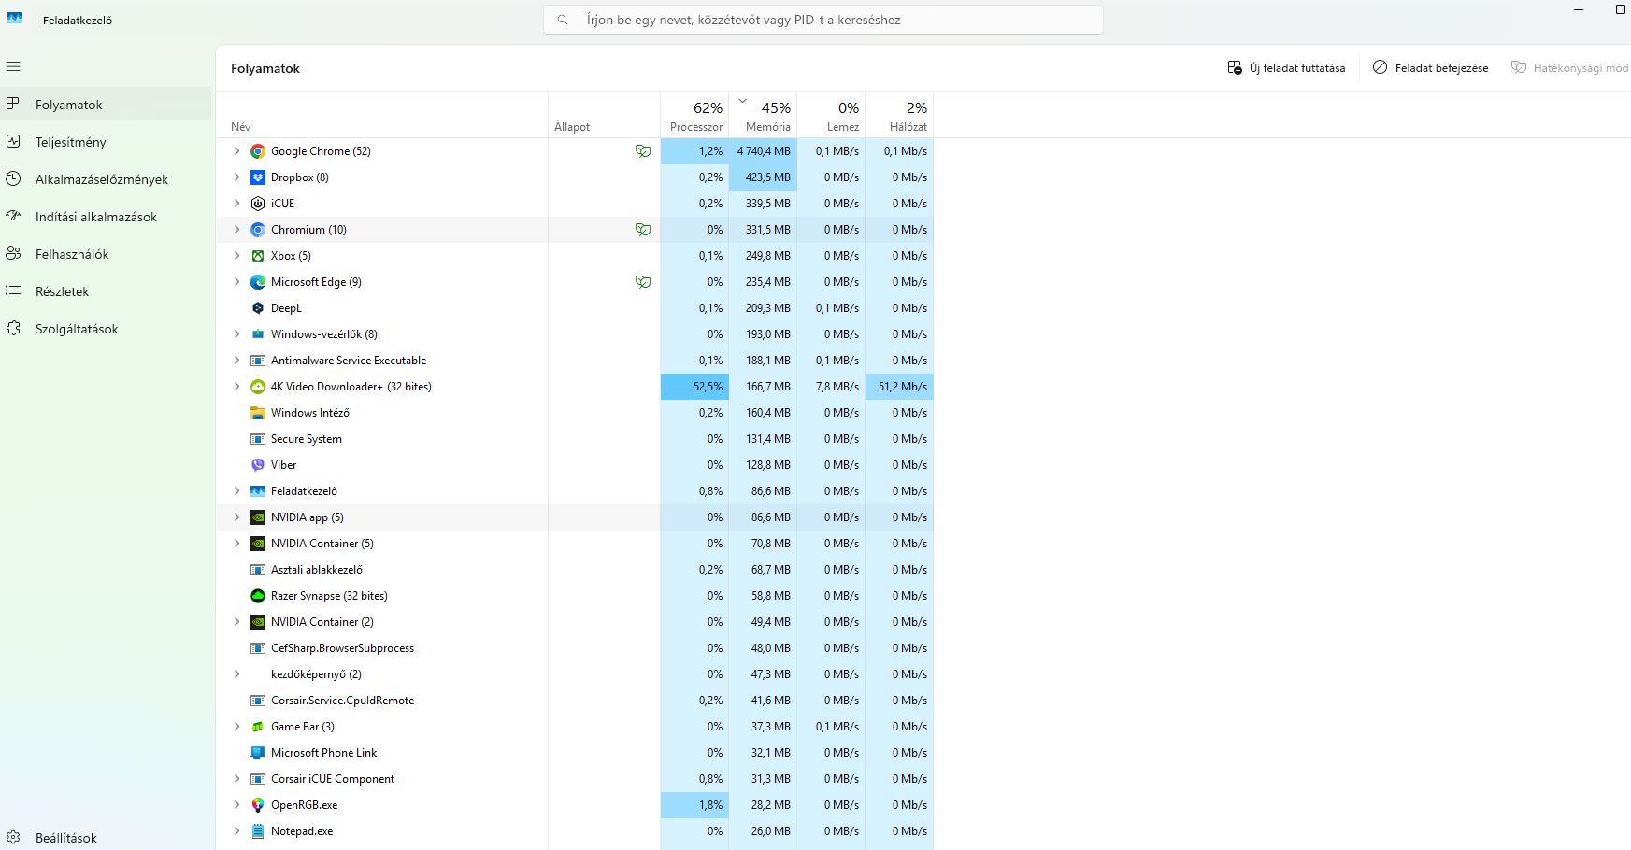Click the search magnifier icon

(x=563, y=20)
